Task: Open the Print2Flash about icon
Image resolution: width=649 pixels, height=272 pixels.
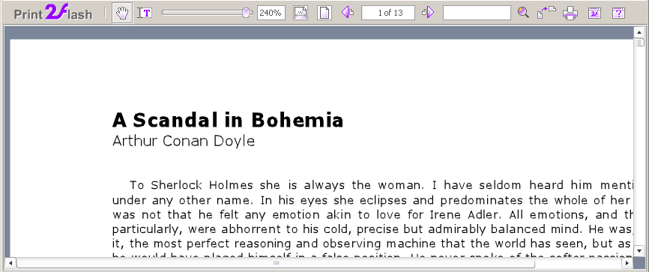Action: point(595,13)
